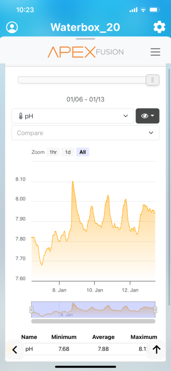The width and height of the screenshot is (171, 371).
Task: Tap the Waterbox_20 title
Action: (85, 27)
